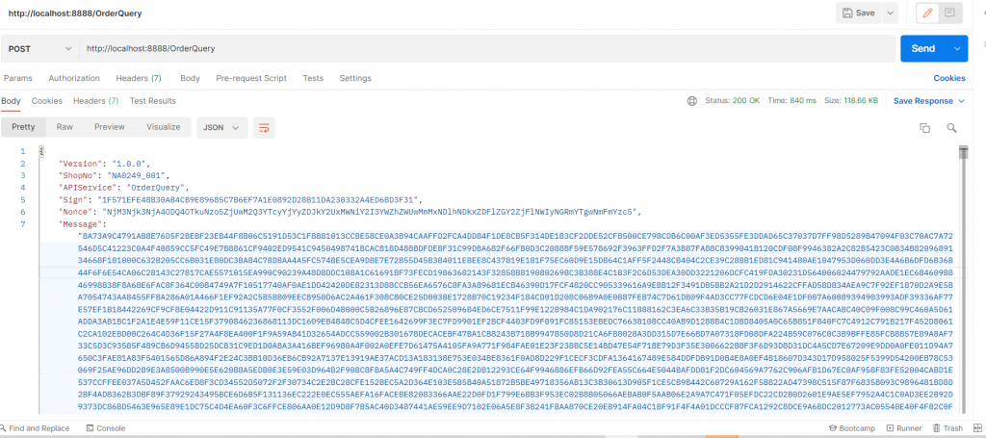Image resolution: width=986 pixels, height=438 pixels.
Task: Click the request URL input field
Action: pos(487,48)
